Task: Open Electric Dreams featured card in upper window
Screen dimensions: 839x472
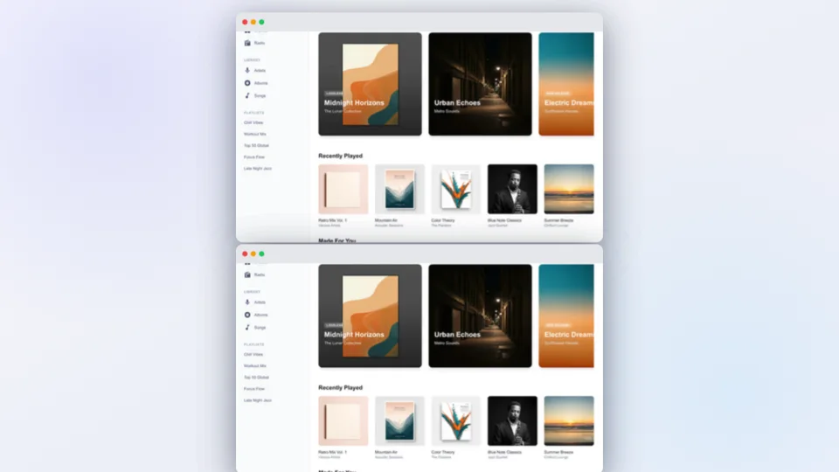Action: tap(566, 84)
